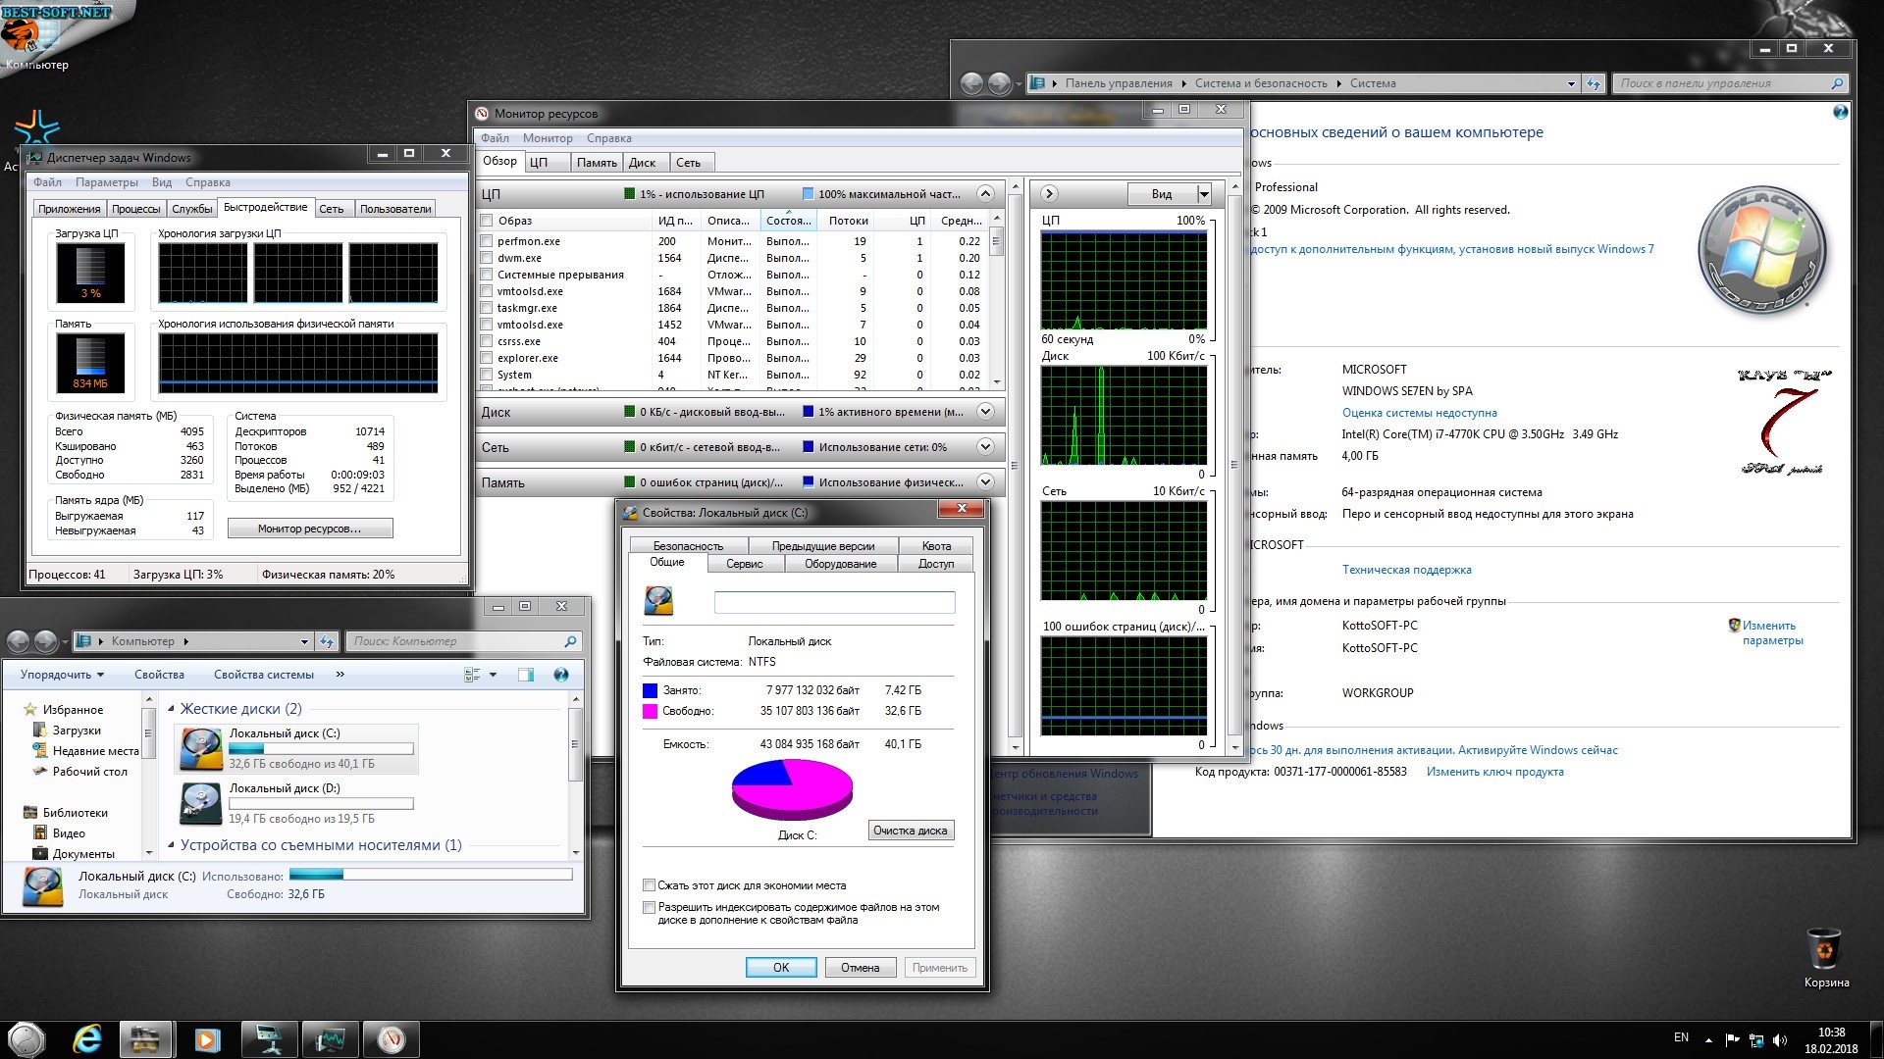Viewport: 1884px width, 1059px height.
Task: Click the Start orb button
Action: 26,1038
